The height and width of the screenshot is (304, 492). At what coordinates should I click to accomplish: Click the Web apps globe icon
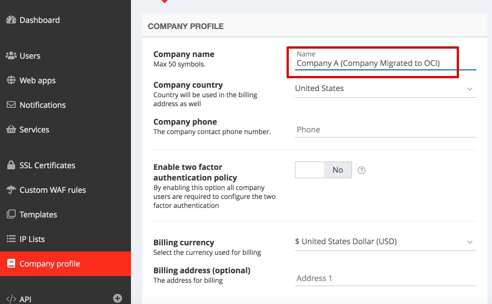pyautogui.click(x=11, y=80)
